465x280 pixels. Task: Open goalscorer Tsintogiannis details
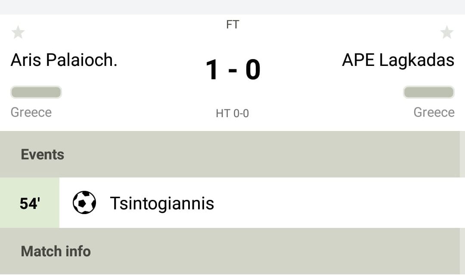coord(162,203)
